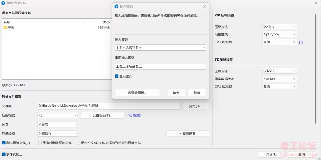Toggle the 显示密码 checkbox

[117, 76]
